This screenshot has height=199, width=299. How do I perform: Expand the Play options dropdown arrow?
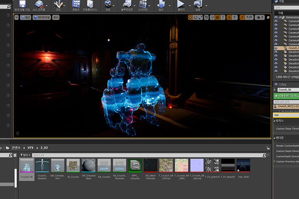coord(190,5)
